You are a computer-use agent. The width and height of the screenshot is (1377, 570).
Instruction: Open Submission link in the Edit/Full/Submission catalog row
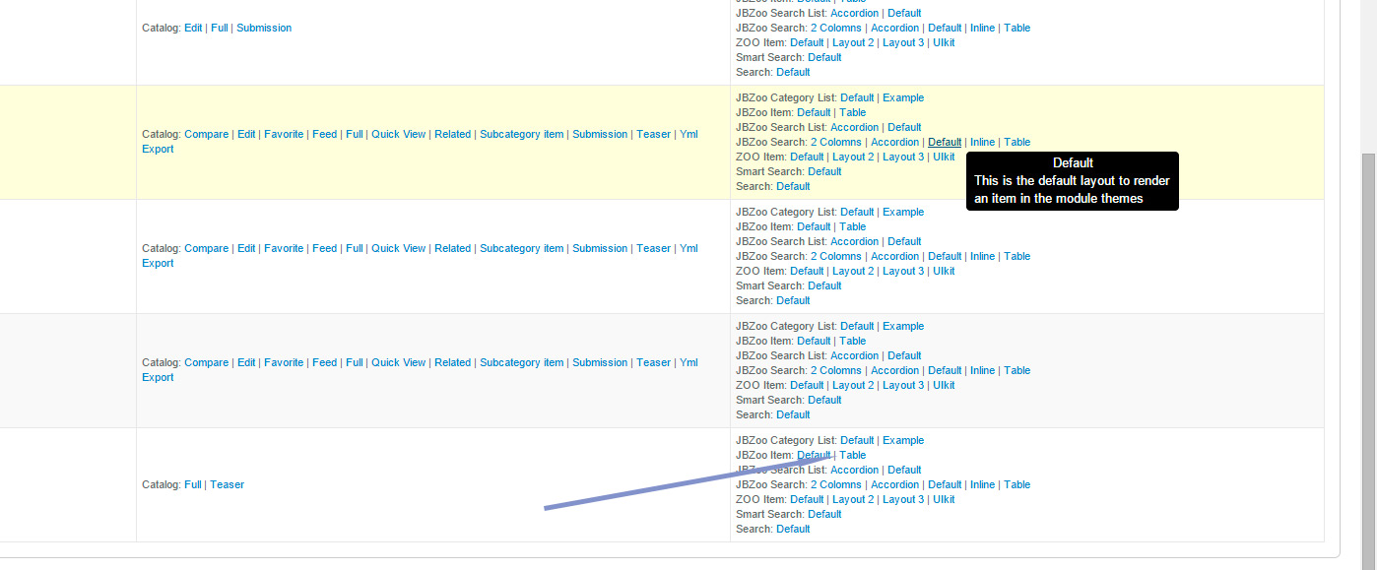(264, 28)
